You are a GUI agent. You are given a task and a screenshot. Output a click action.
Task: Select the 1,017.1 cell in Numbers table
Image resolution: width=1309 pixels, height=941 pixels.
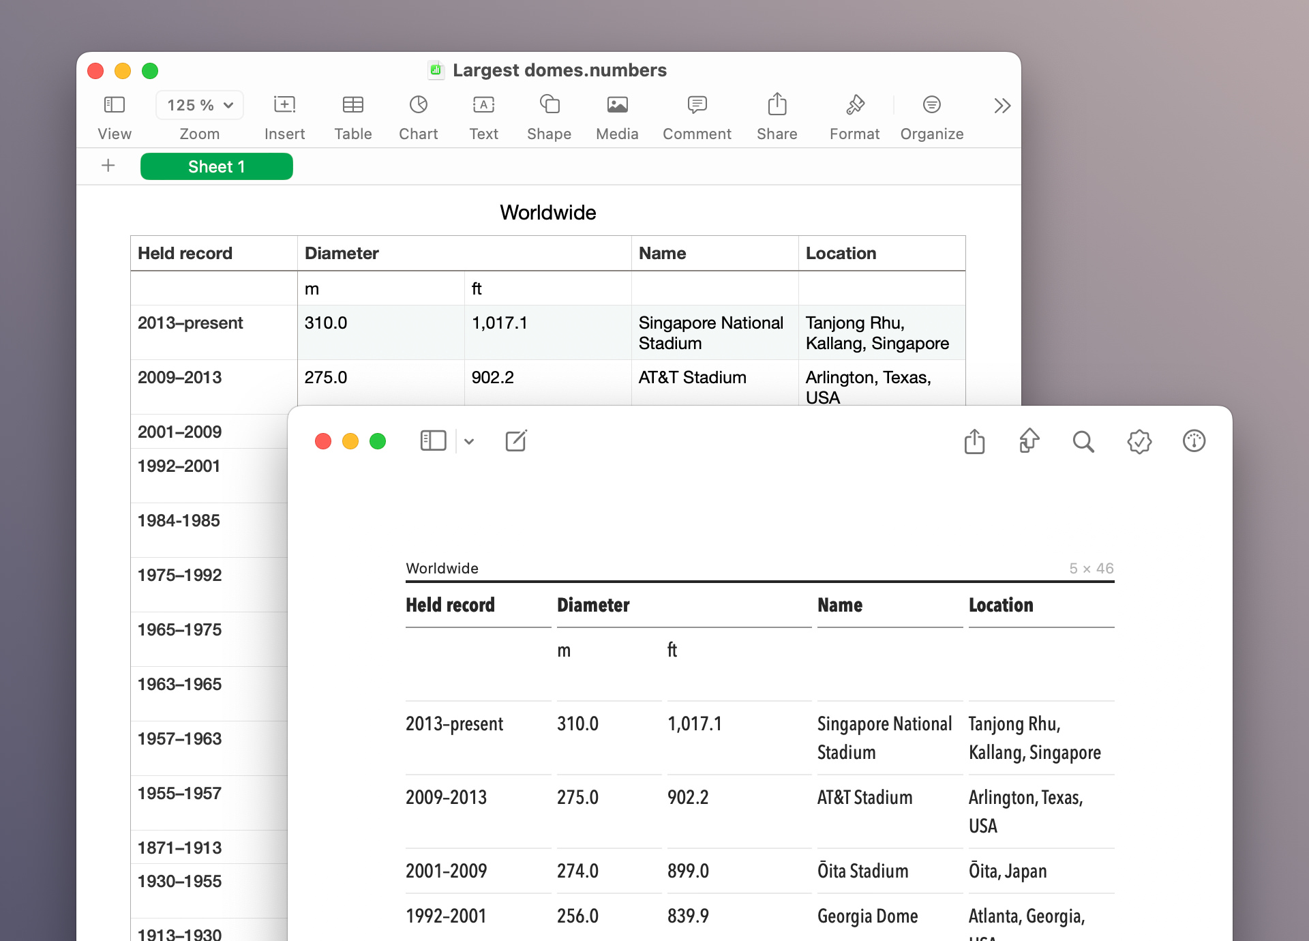548,333
